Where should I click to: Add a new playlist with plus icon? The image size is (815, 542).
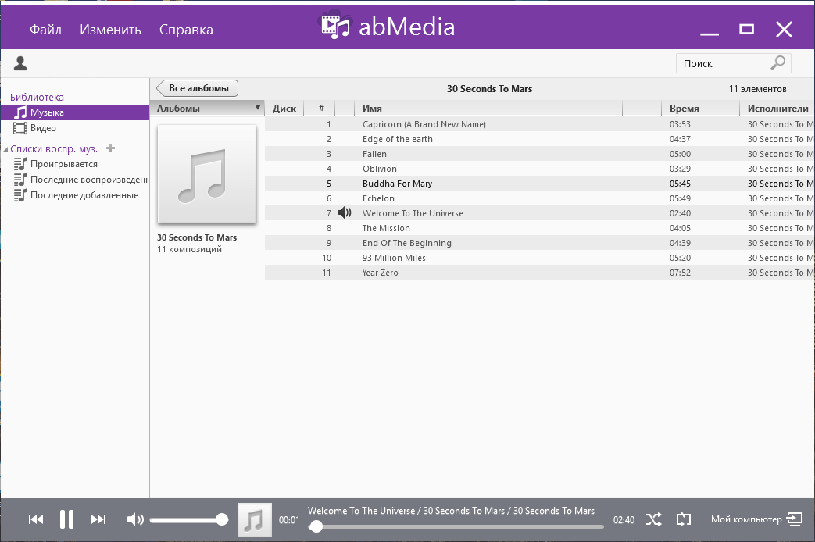[110, 148]
